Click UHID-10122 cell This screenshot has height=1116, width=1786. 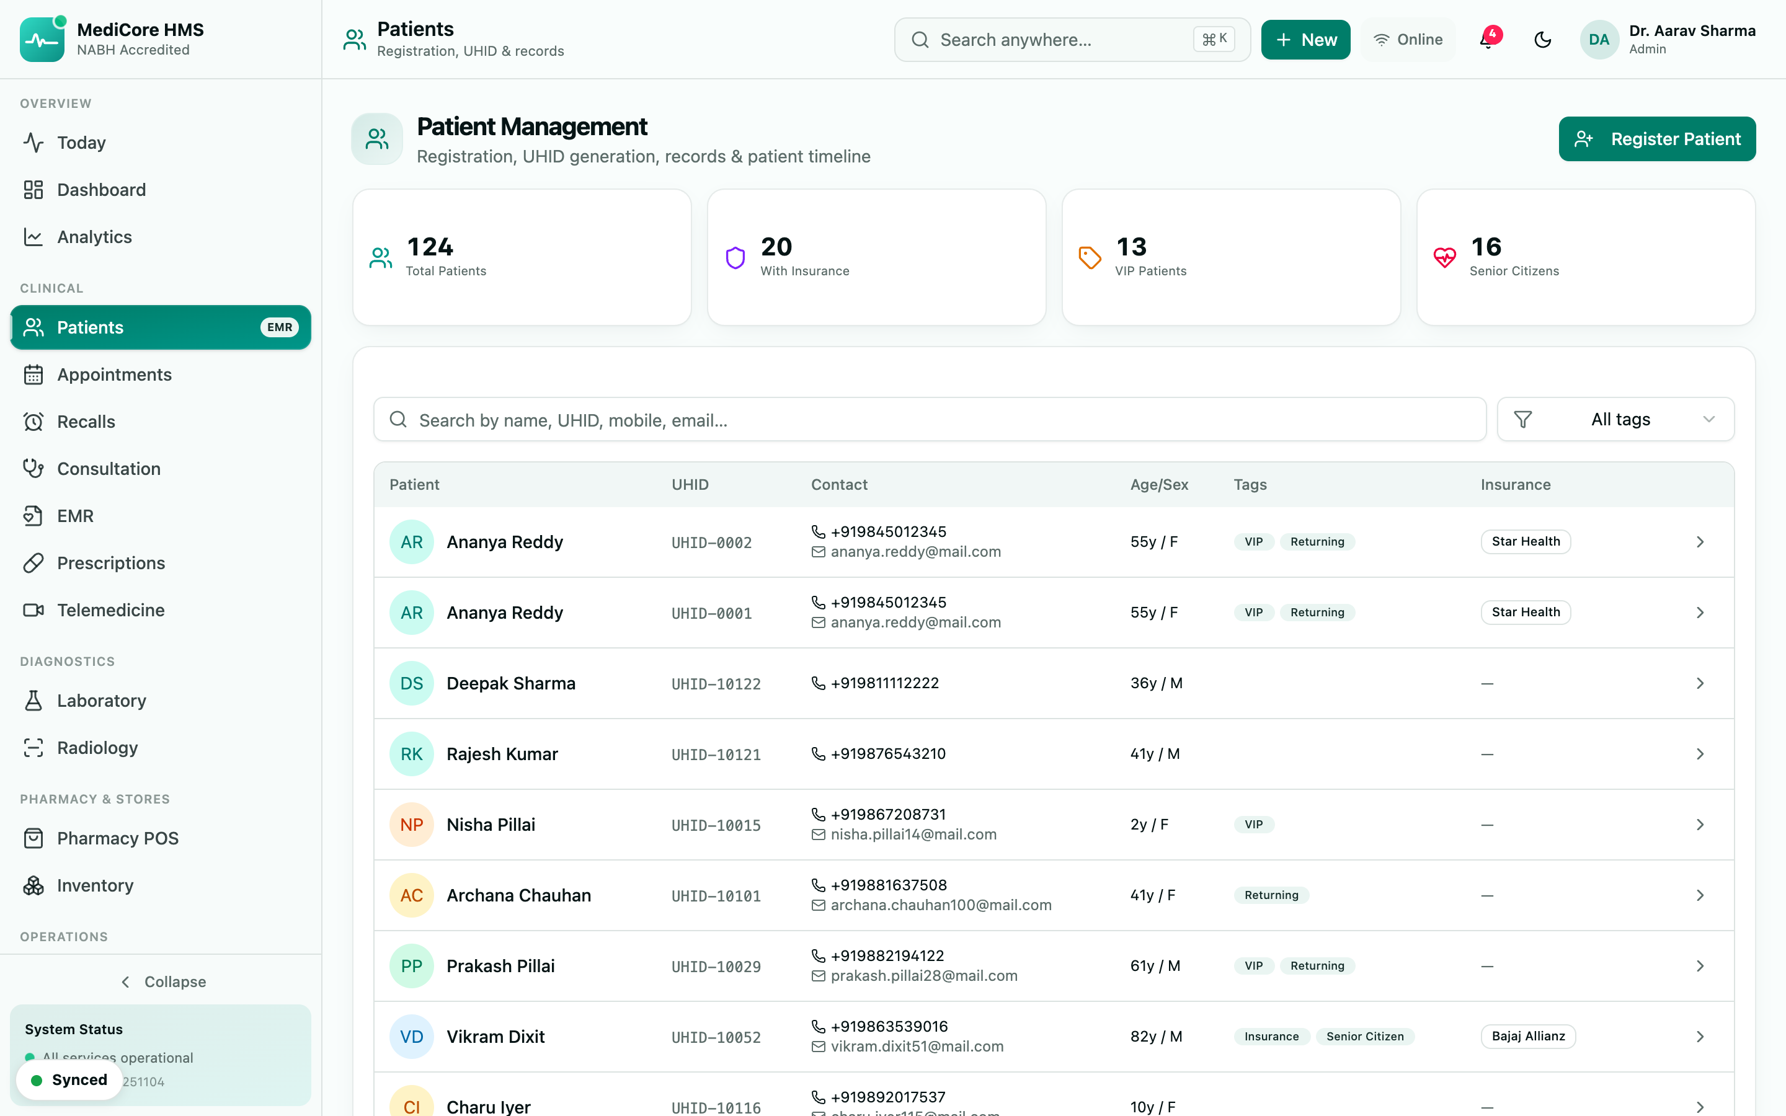(716, 684)
